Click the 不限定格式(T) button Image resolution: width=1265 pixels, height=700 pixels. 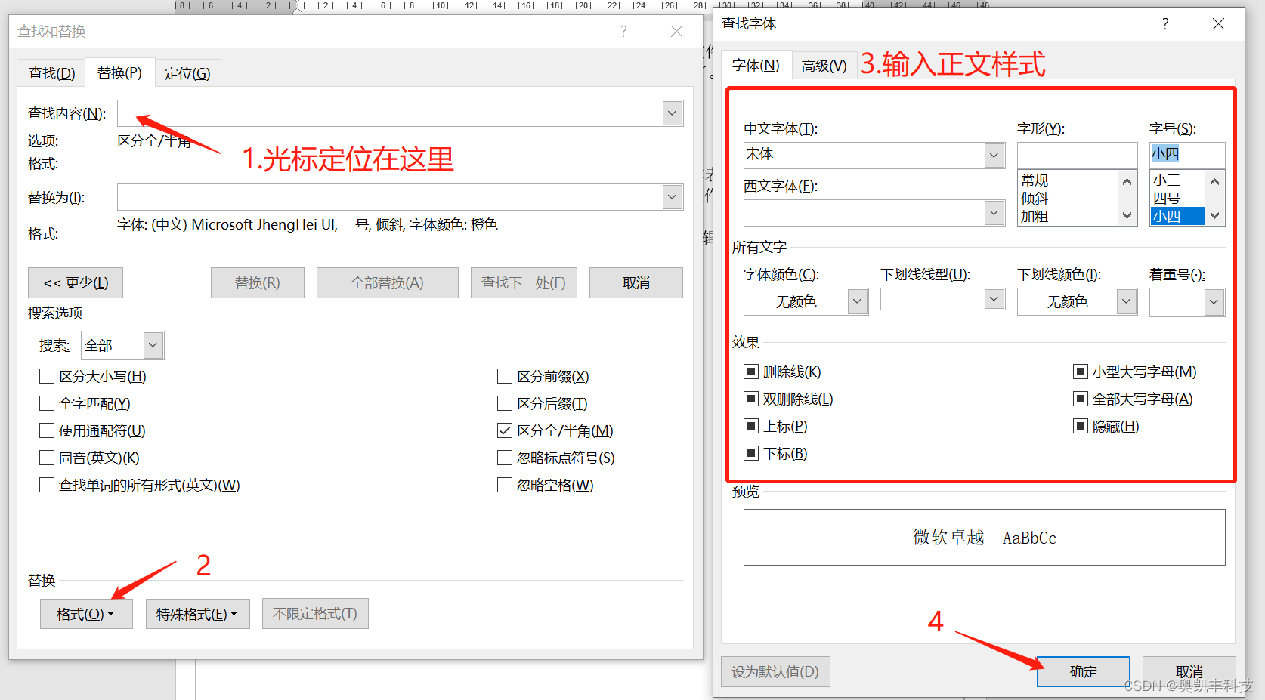point(315,614)
